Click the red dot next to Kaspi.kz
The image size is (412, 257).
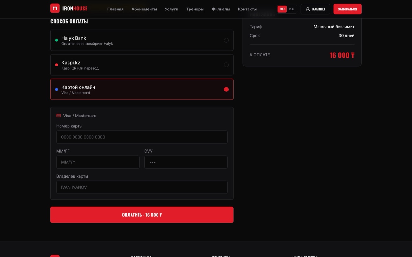click(57, 65)
